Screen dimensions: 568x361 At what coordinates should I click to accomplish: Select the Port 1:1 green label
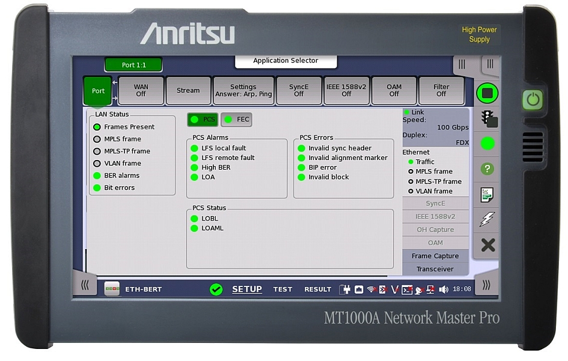click(x=133, y=65)
